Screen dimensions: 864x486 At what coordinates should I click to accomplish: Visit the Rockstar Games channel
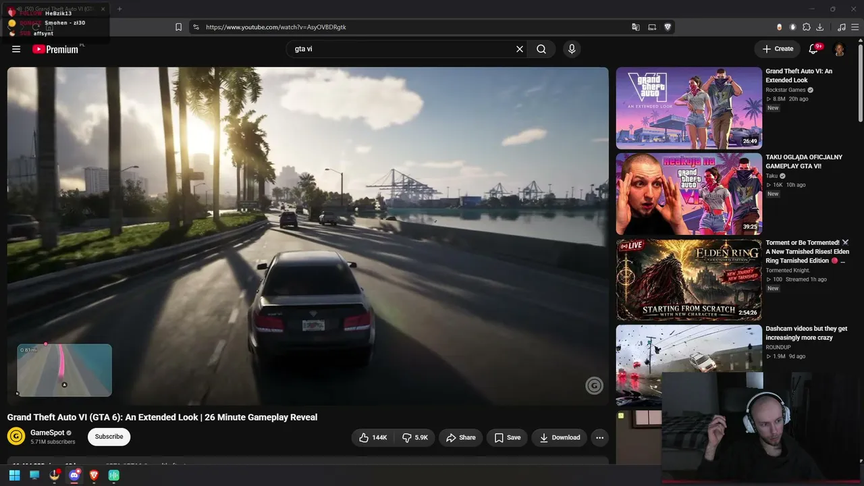click(x=786, y=90)
